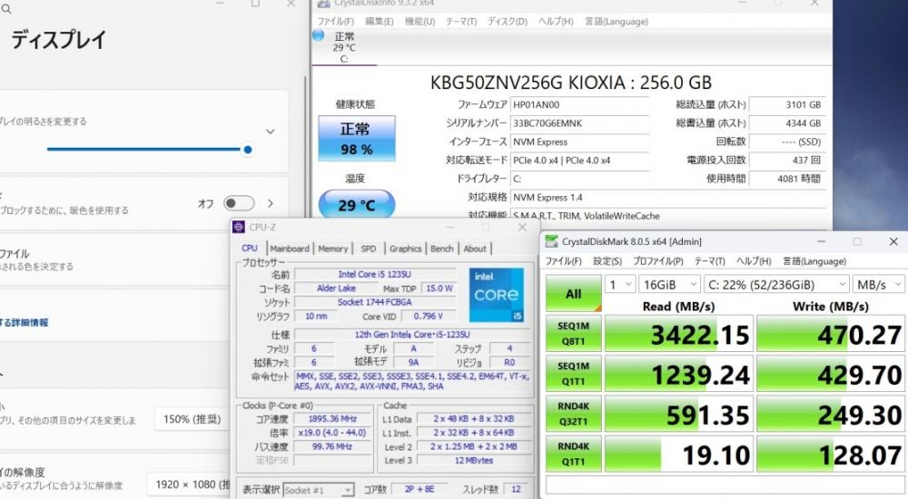This screenshot has height=499, width=908.
Task: Open ヘルプ(H) menu in CrystalDiskInfo
Action: 556,22
